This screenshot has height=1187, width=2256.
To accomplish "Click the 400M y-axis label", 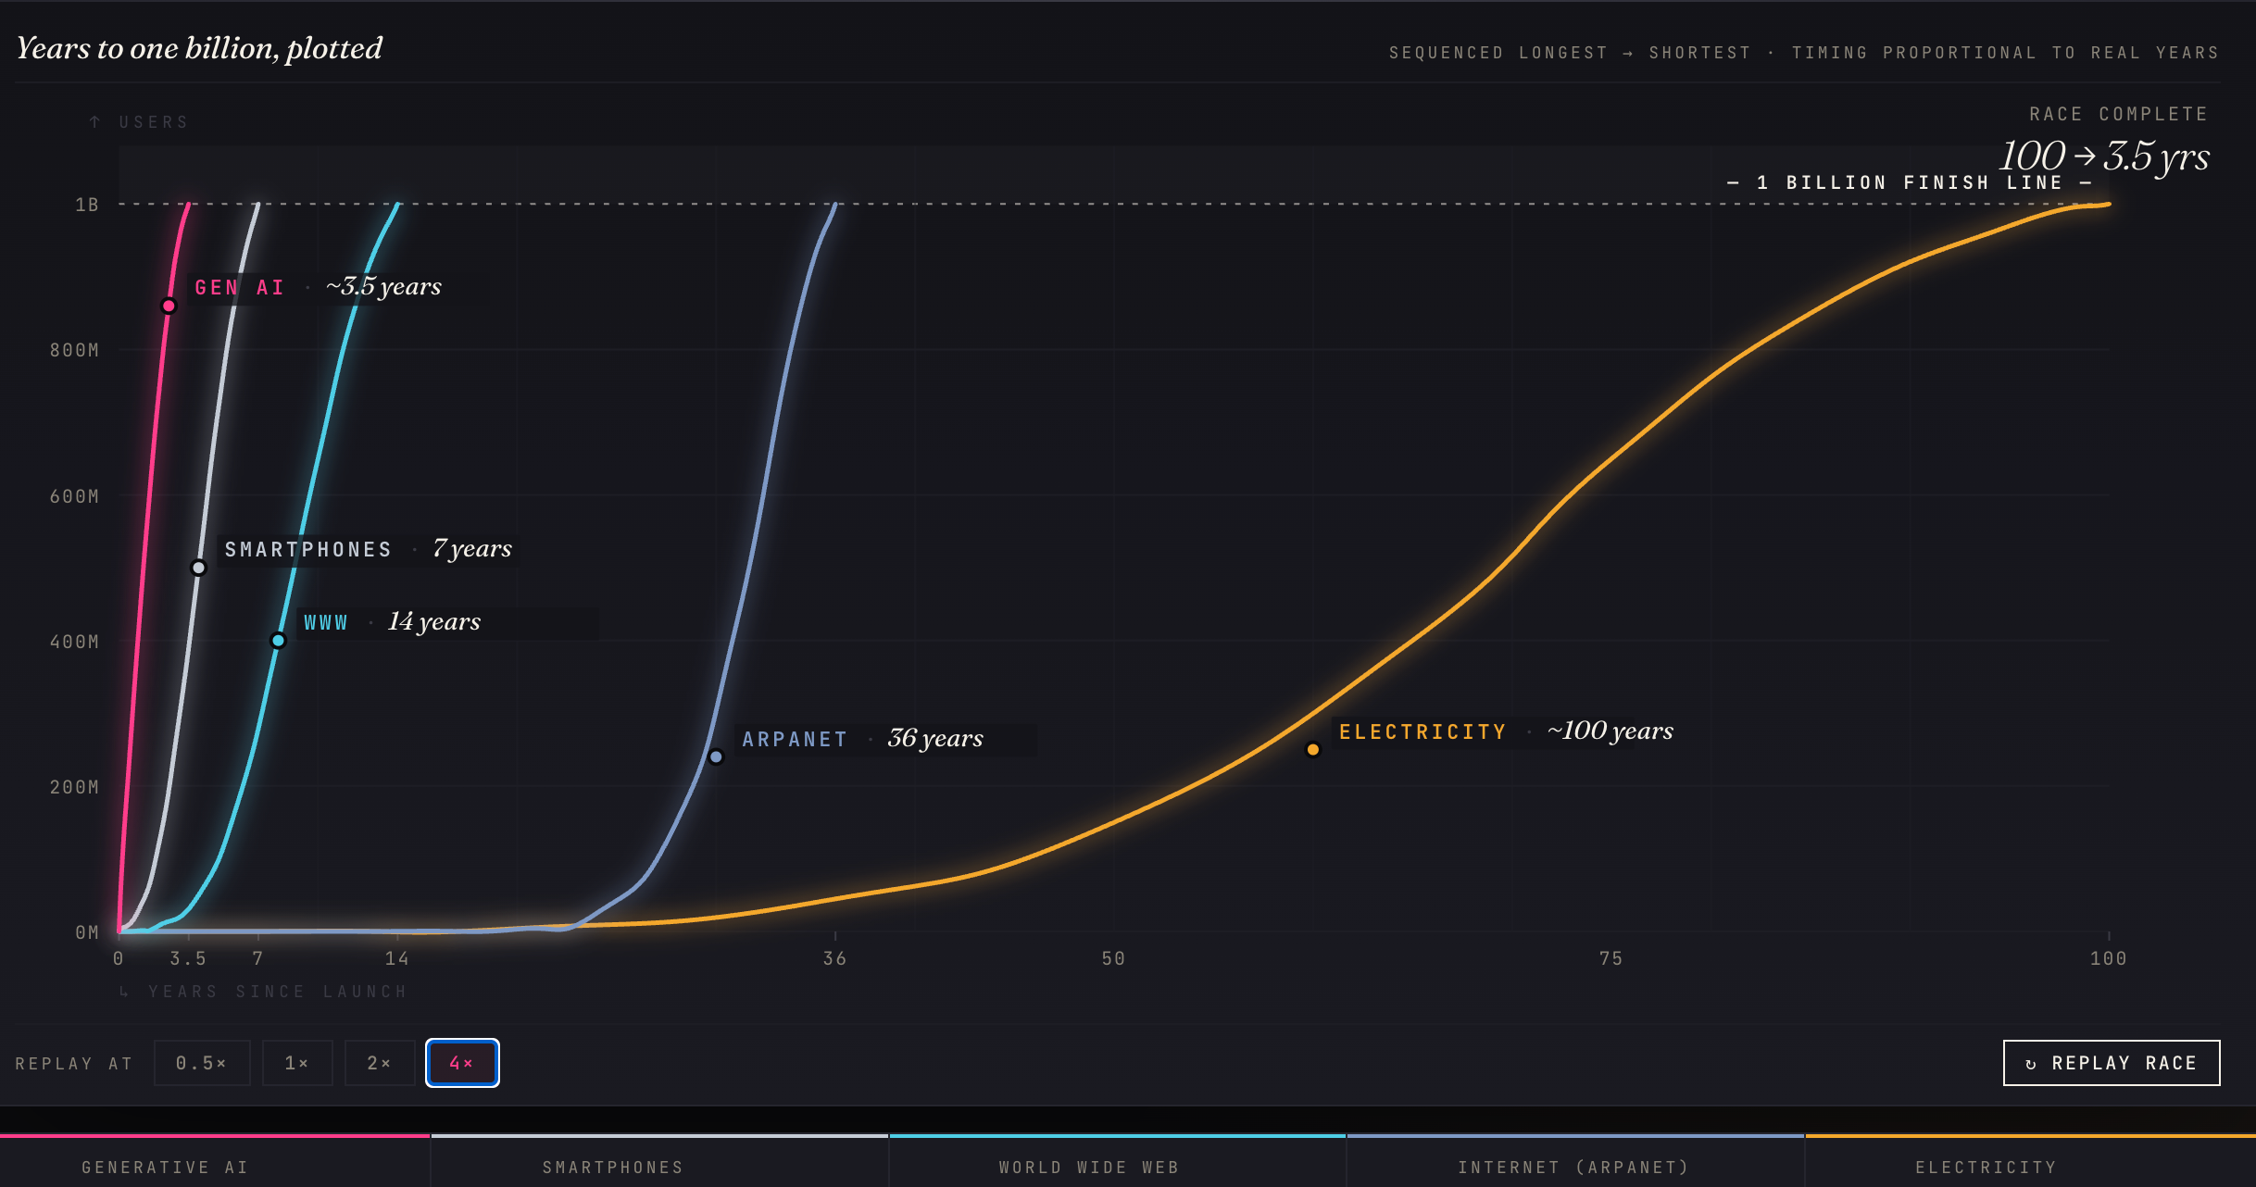I will pos(74,642).
